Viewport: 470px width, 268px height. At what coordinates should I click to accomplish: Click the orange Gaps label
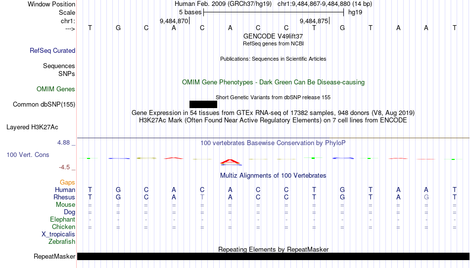click(x=67, y=183)
